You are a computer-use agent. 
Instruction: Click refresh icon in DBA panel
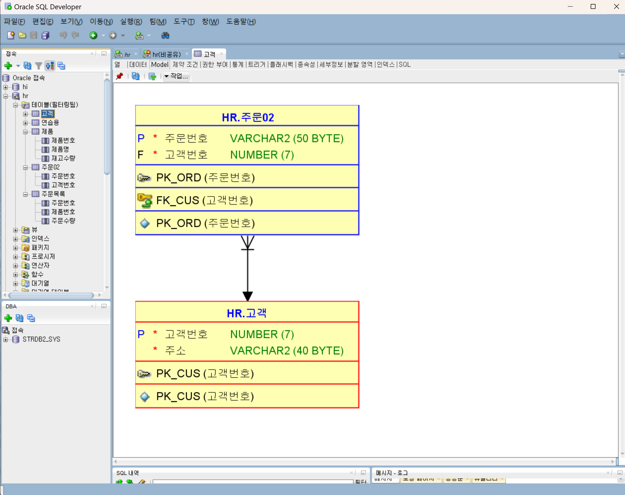[x=20, y=318]
